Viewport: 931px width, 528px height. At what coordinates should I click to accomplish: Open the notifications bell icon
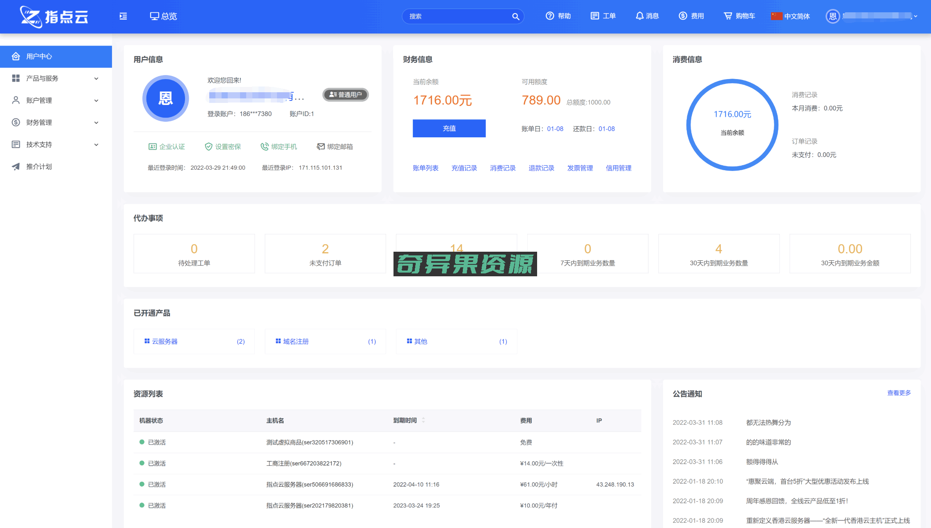639,16
